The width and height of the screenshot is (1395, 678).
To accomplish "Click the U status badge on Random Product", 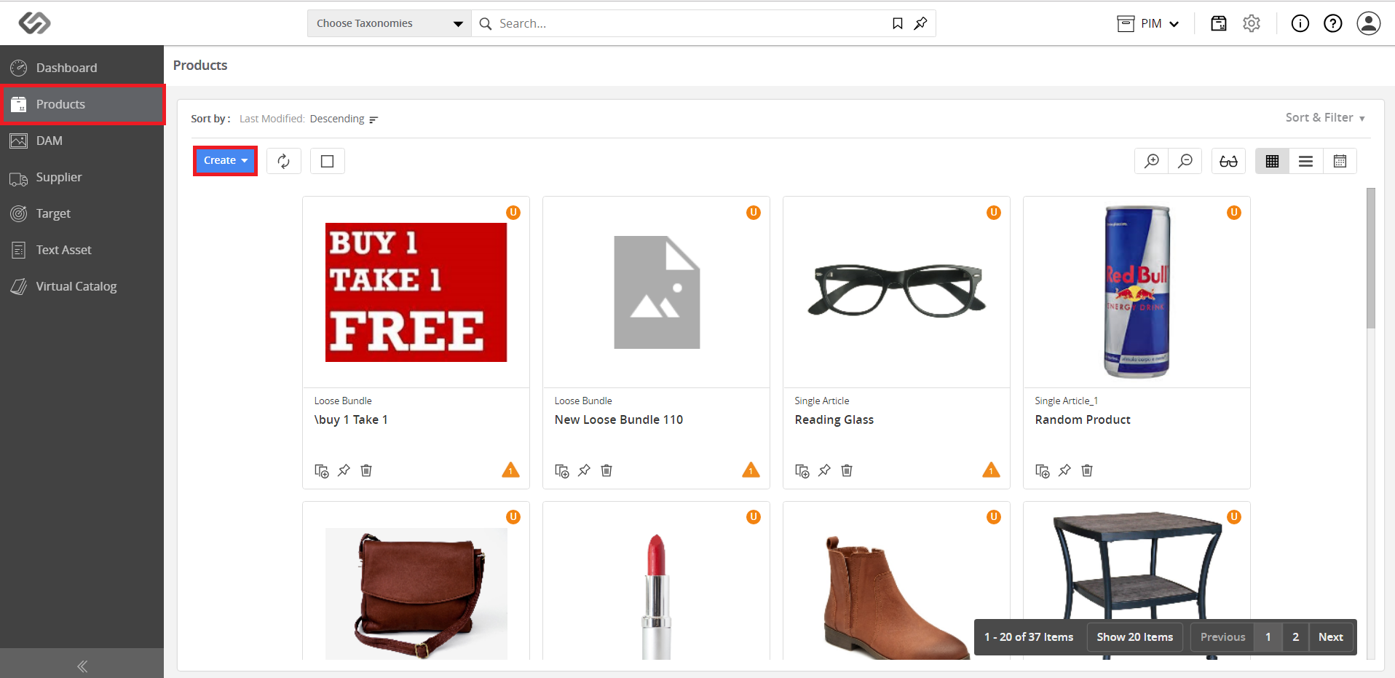I will point(1233,212).
